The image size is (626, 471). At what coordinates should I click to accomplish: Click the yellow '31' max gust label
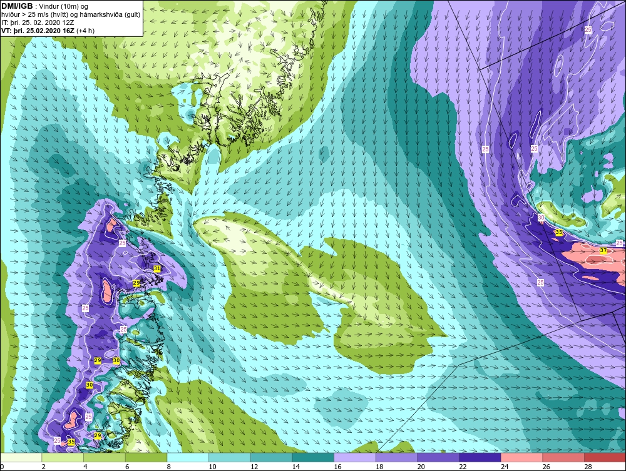click(x=157, y=268)
